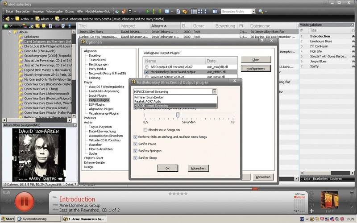The height and width of the screenshot is (223, 357).
Task: Uncheck the 'Sanfter Stopp' checkbox
Action: [x=136, y=157]
